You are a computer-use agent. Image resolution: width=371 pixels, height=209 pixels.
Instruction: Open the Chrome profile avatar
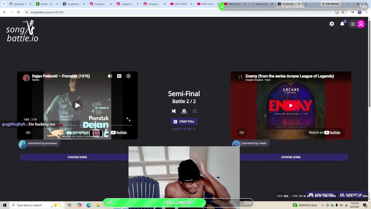(x=360, y=12)
